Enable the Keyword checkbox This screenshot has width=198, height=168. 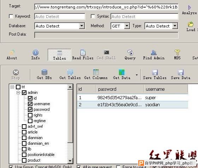tap(11, 16)
